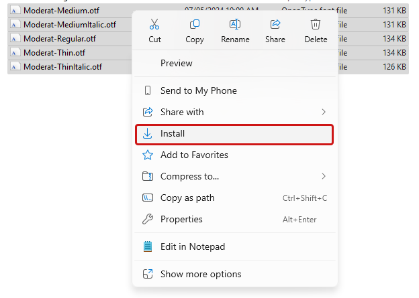Viewport: 419px width, 298px height.
Task: Expand Share with chevron arrow
Action: click(x=324, y=112)
